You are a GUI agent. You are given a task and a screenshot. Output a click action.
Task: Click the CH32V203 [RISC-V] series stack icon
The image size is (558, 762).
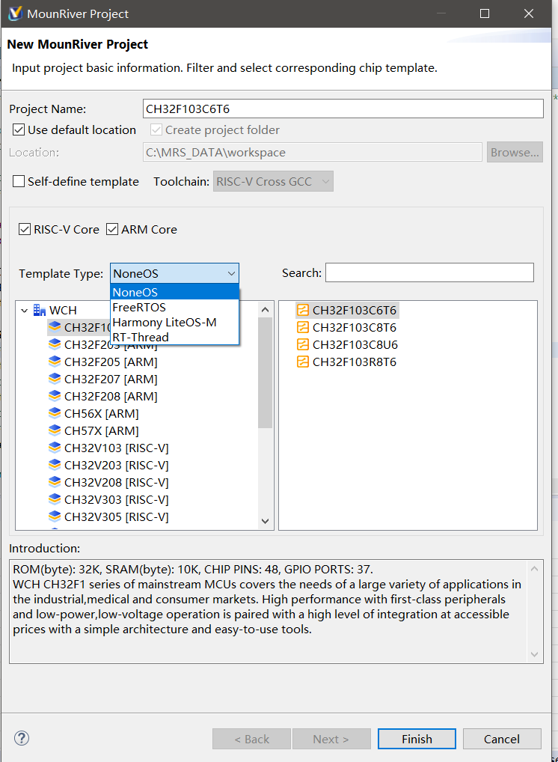pyautogui.click(x=55, y=465)
